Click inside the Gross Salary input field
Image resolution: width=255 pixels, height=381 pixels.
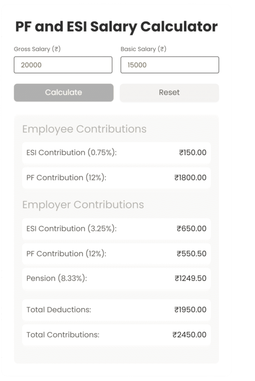pyautogui.click(x=63, y=65)
